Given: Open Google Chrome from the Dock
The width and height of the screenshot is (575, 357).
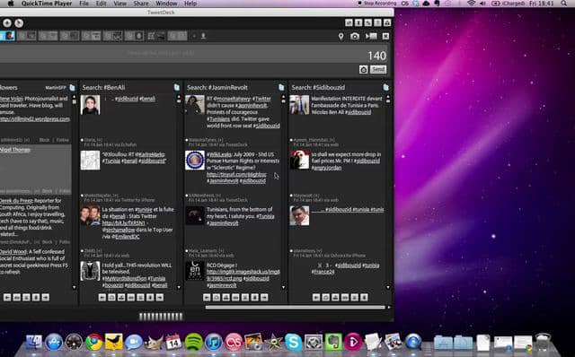Looking at the screenshot, I should (x=93, y=343).
